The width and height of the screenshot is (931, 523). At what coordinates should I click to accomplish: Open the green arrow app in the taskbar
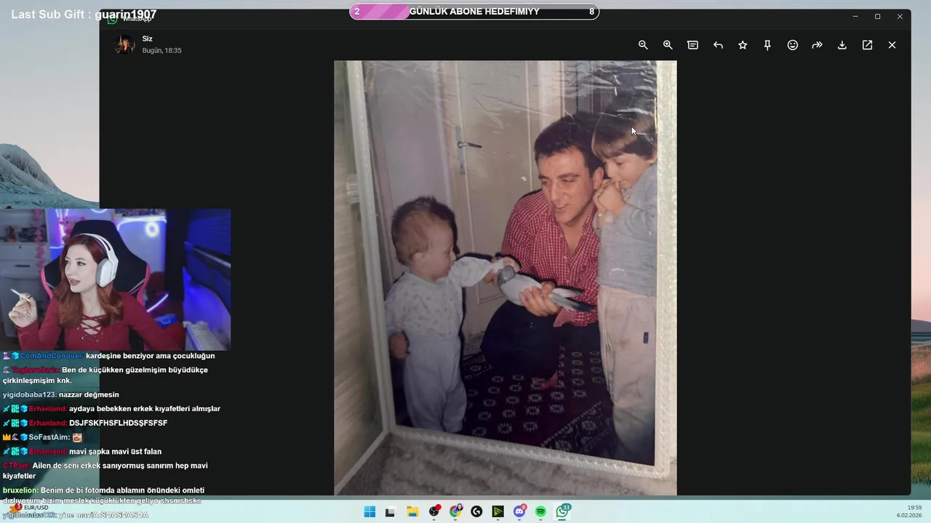(x=498, y=511)
